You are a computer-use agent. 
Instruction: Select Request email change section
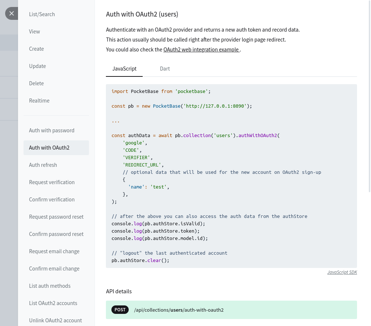[54, 251]
